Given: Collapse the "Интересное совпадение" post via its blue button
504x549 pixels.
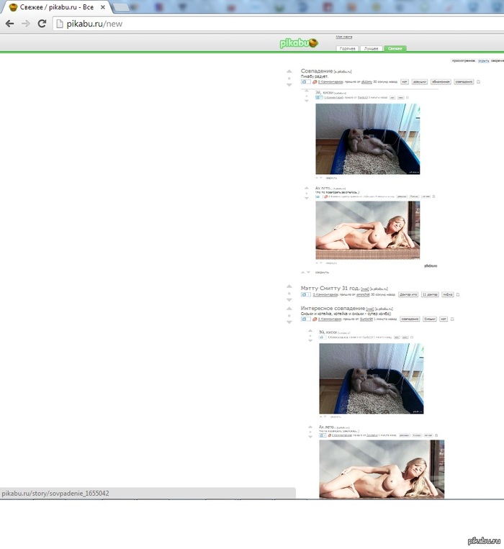Looking at the screenshot, I should [x=305, y=319].
